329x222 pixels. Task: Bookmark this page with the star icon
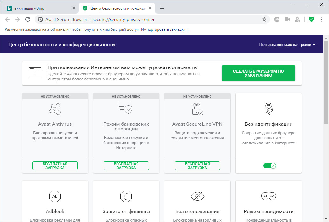coord(264,19)
